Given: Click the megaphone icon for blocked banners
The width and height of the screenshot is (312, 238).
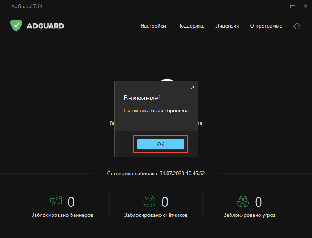Looking at the screenshot, I should point(55,201).
